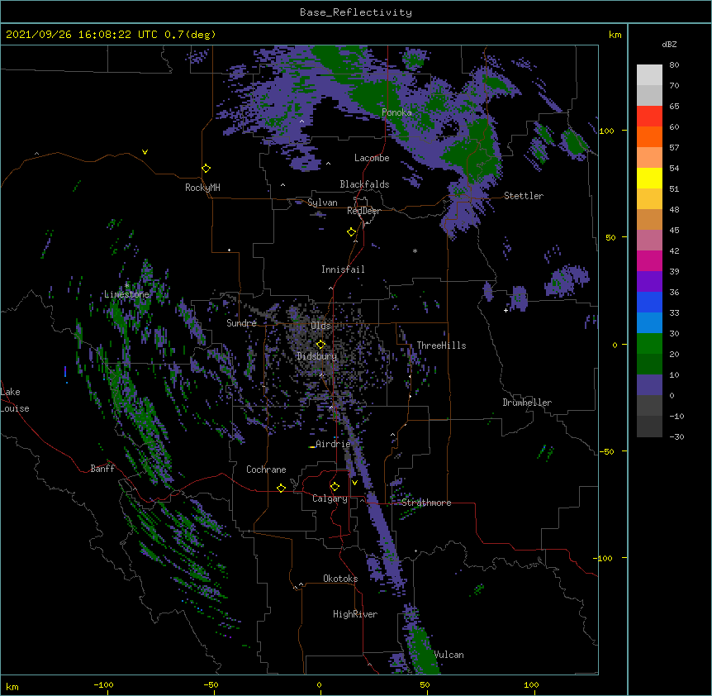
Task: Select the yellow diamond marker below RedDeer
Action: click(351, 232)
